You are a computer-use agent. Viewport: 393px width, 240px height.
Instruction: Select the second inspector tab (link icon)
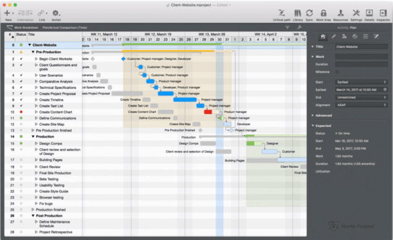click(334, 36)
